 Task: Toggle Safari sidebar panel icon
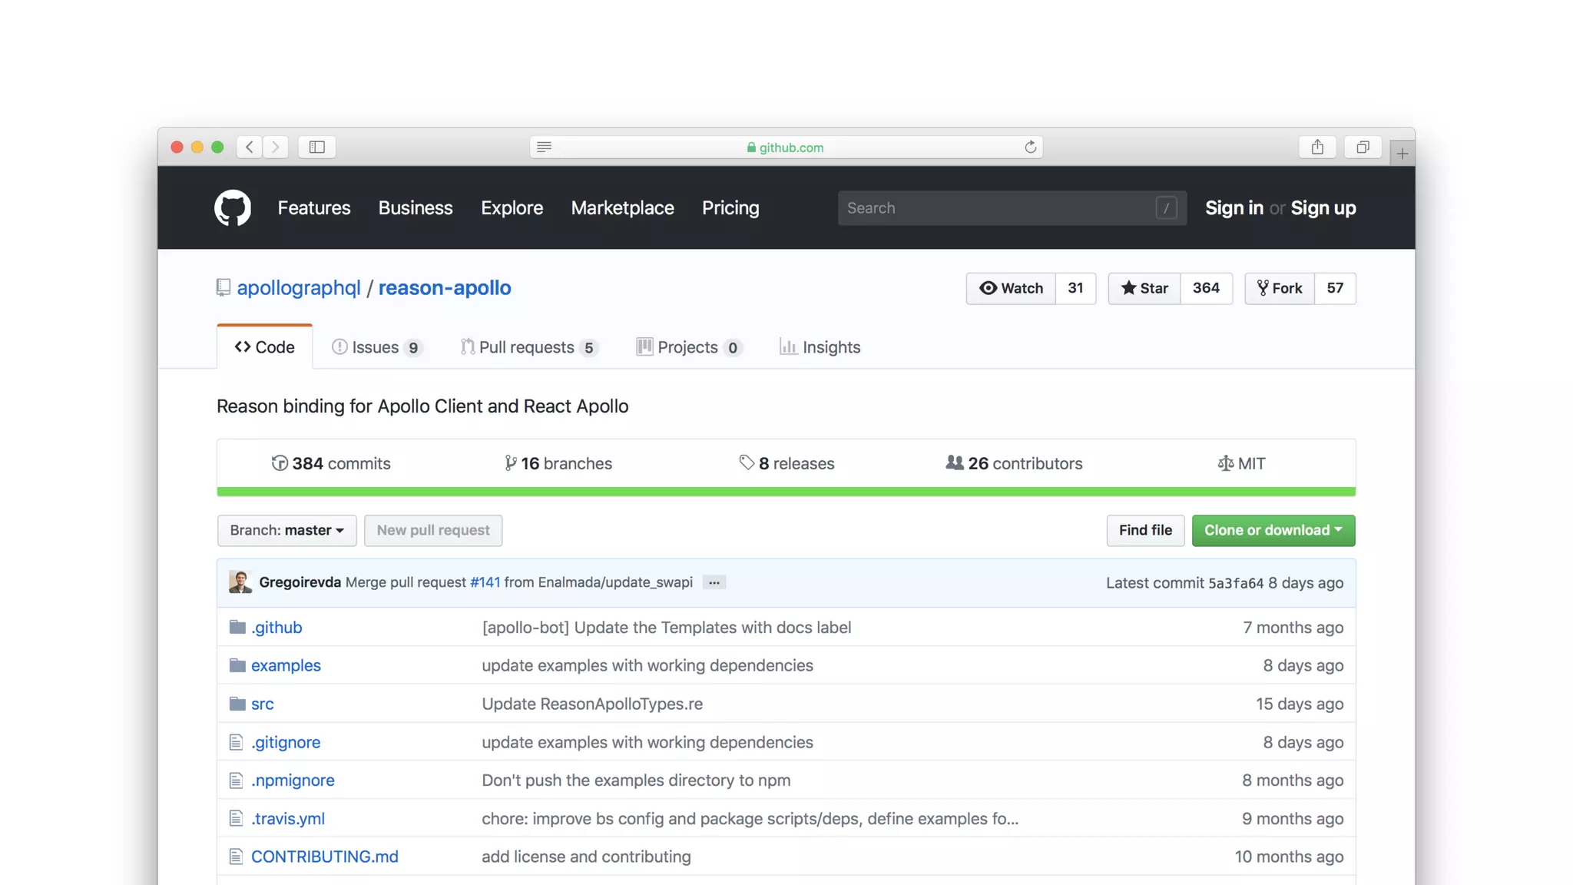pyautogui.click(x=316, y=147)
